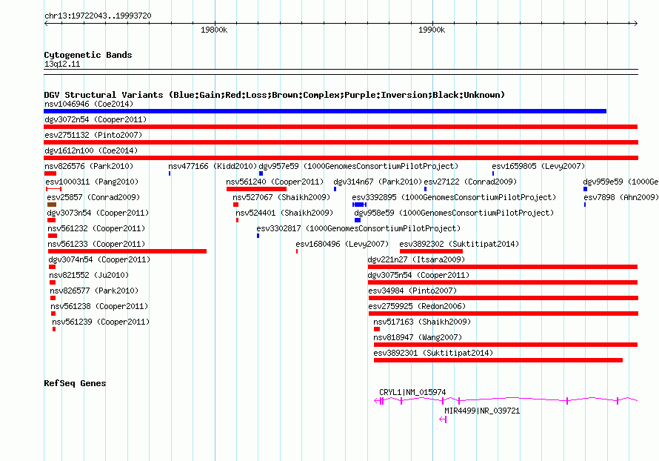The width and height of the screenshot is (659, 461).
Task: Click nsv517163 (Shaikh2009) label
Action: 422,322
